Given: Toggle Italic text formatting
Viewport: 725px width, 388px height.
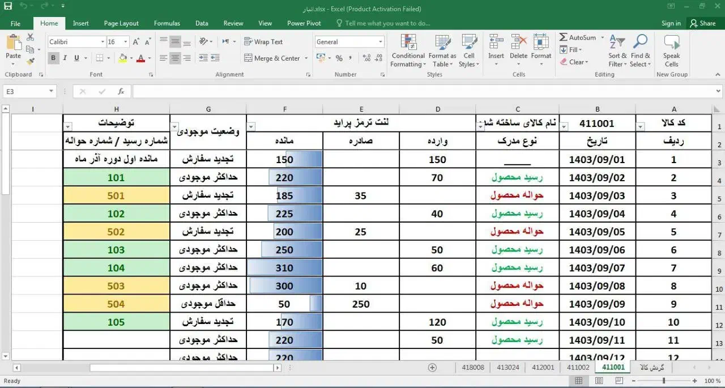Looking at the screenshot, I should coord(65,58).
